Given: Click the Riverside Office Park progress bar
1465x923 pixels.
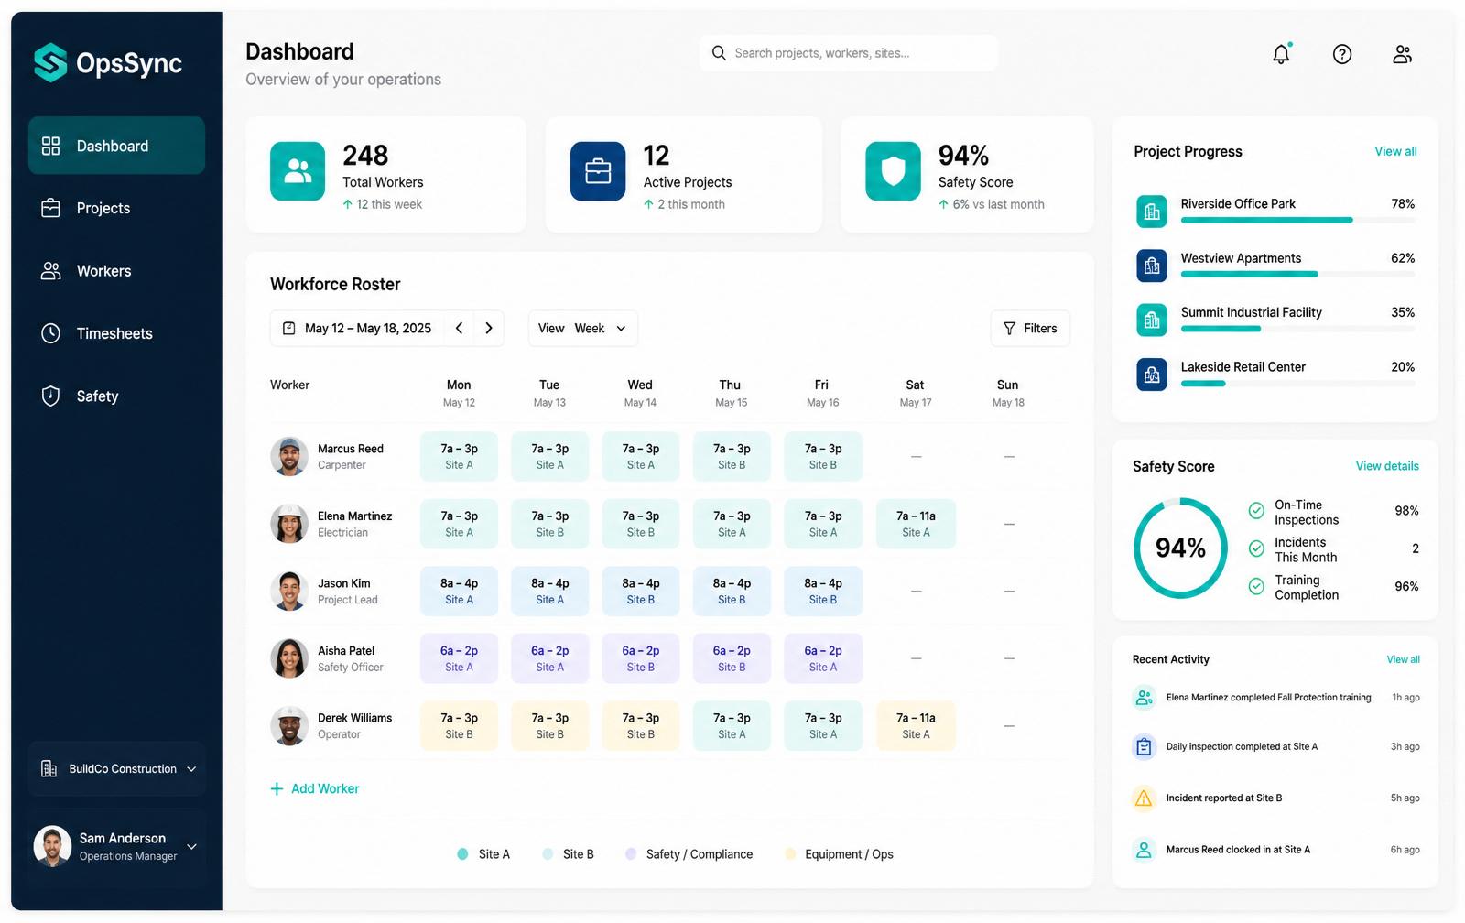Looking at the screenshot, I should click(1297, 220).
